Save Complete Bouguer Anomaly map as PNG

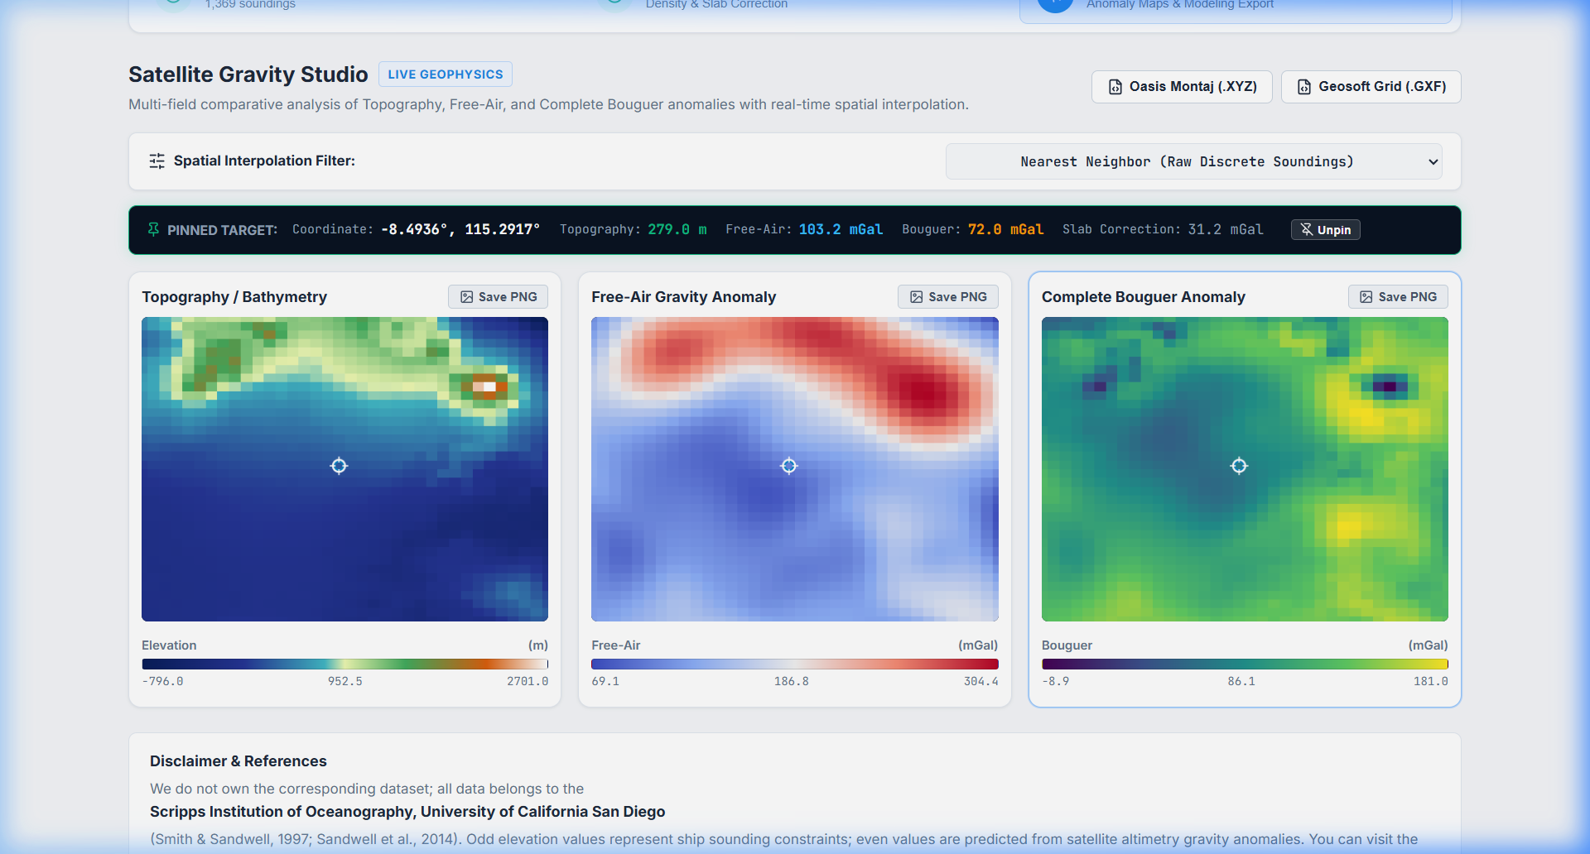click(x=1398, y=297)
